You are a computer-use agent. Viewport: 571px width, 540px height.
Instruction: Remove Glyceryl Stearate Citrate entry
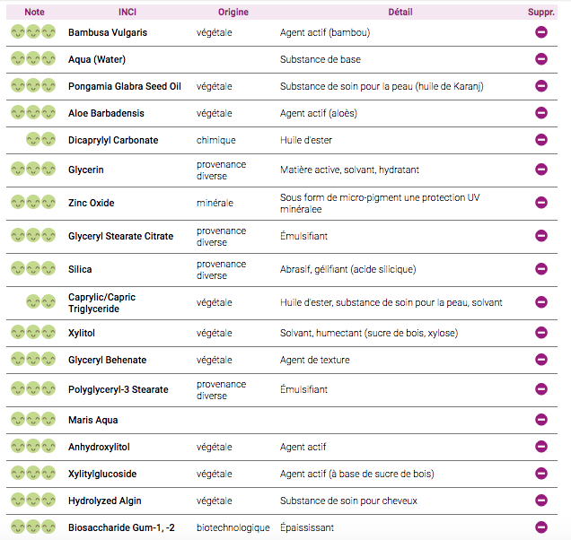(541, 236)
